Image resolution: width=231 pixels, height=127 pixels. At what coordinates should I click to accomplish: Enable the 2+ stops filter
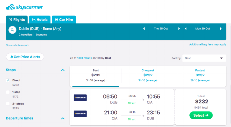[x=8, y=104]
